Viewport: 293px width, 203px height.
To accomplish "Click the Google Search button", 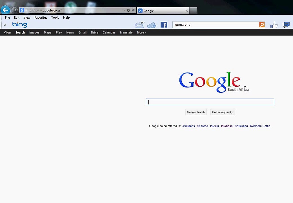I will [x=196, y=112].
